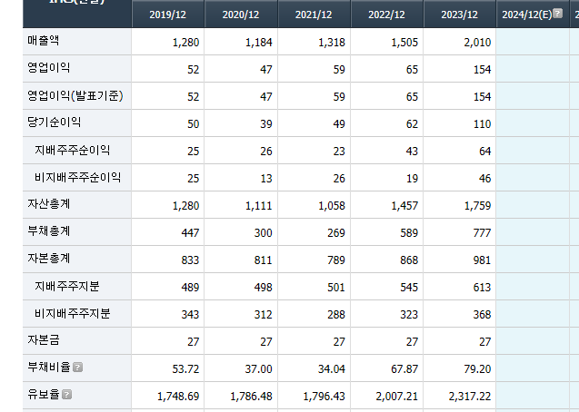Click the 매출액 row label

(44, 40)
